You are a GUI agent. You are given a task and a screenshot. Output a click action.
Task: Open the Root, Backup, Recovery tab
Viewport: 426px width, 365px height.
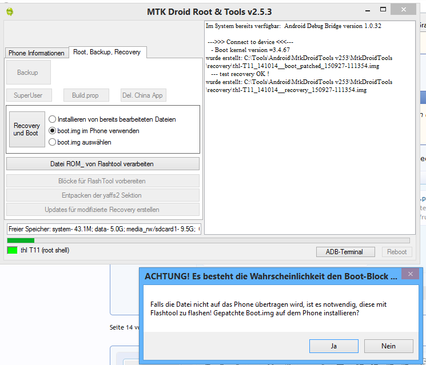(x=107, y=52)
